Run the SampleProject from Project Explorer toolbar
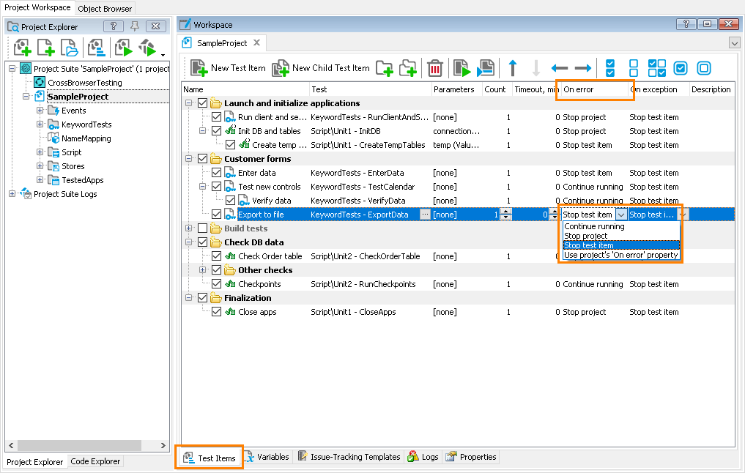The image size is (745, 473). point(122,49)
